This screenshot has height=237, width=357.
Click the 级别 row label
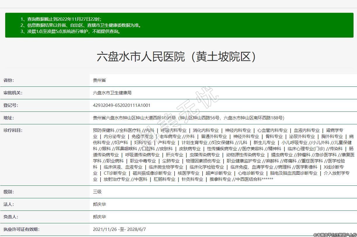coord(8,192)
